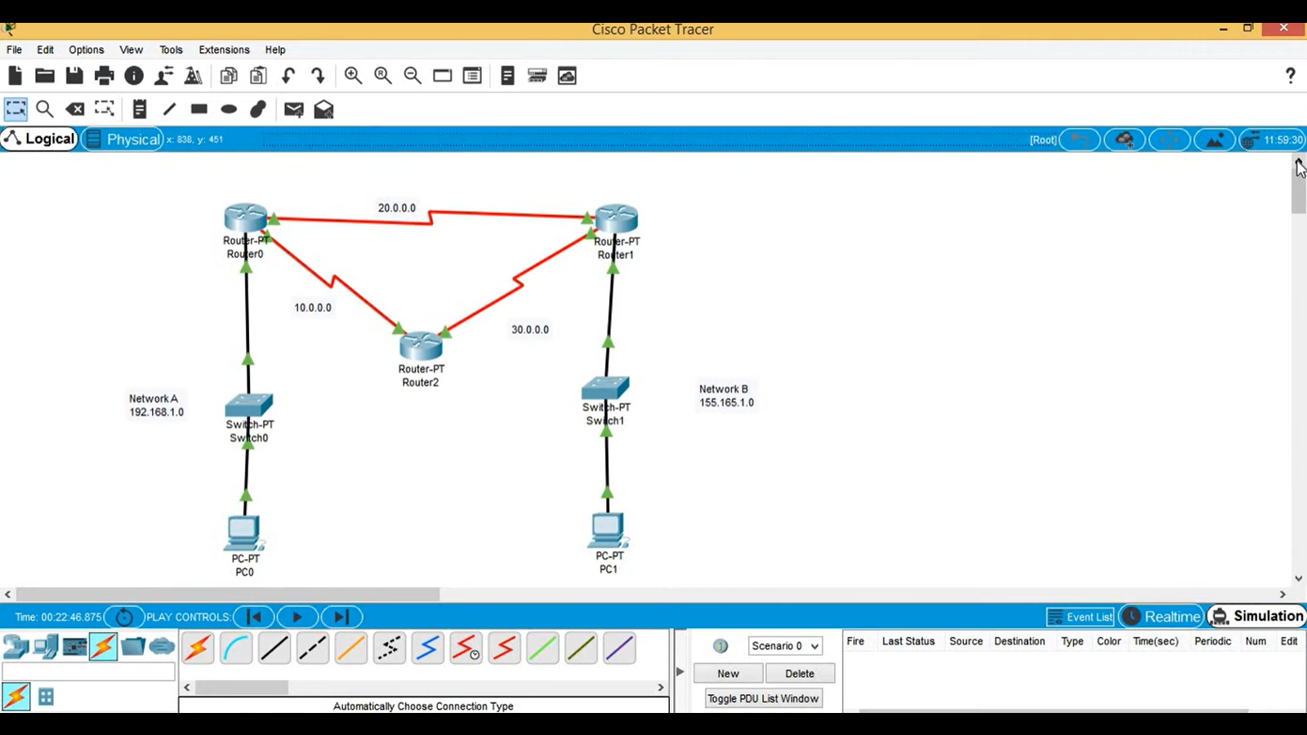Draw a freeform shape
This screenshot has height=735, width=1307.
258,109
